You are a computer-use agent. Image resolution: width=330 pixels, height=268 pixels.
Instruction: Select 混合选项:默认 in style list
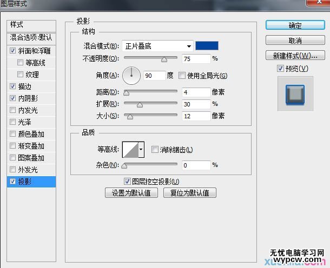pos(31,38)
